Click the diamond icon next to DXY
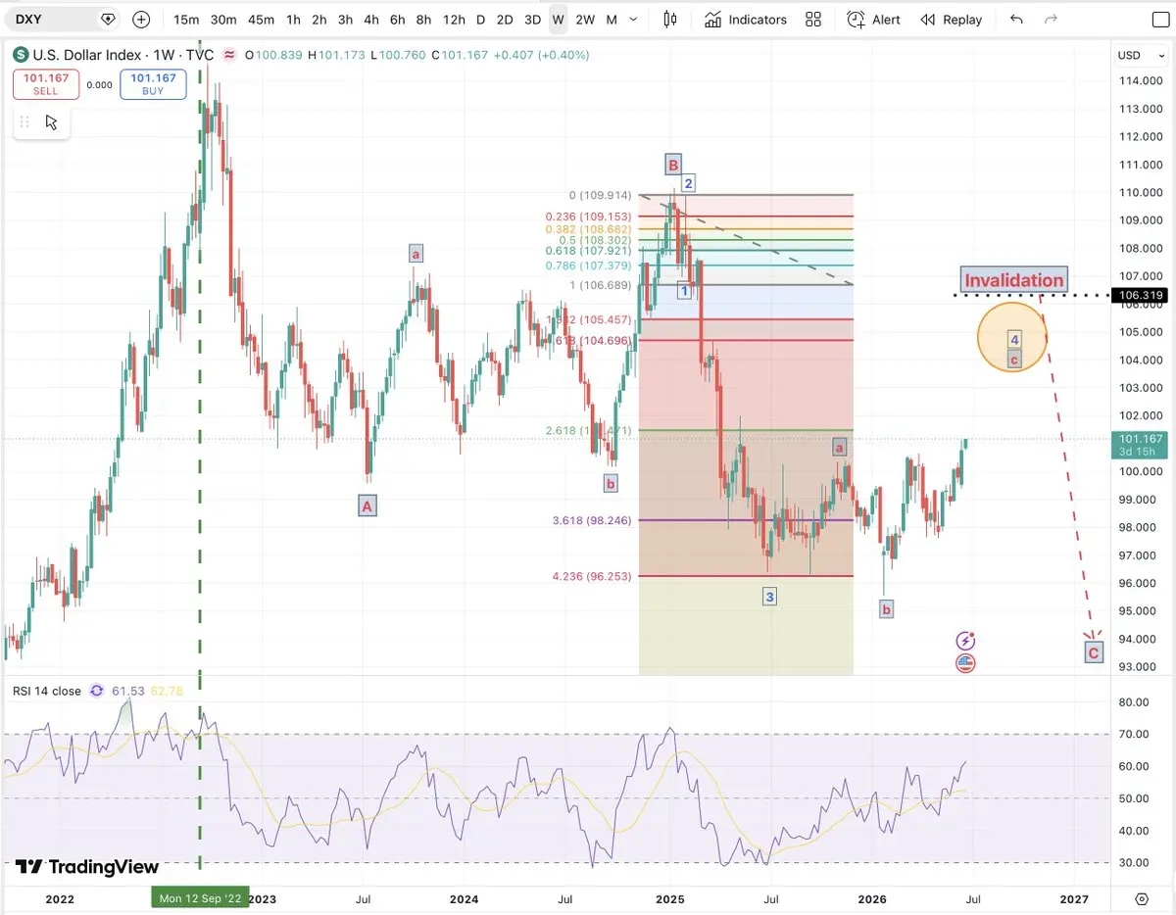The image size is (1176, 915). (x=108, y=19)
